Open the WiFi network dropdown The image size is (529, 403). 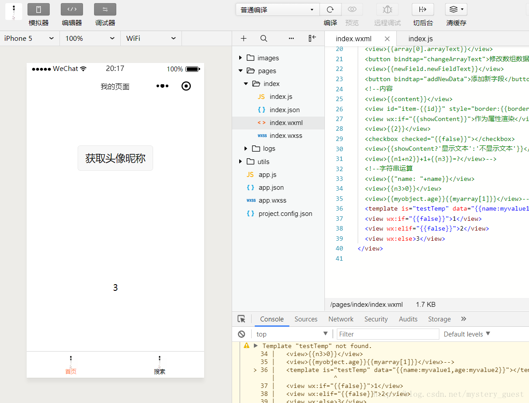tap(151, 39)
